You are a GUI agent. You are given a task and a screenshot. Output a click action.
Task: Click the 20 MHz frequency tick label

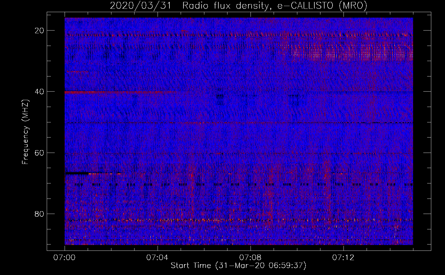(39, 30)
